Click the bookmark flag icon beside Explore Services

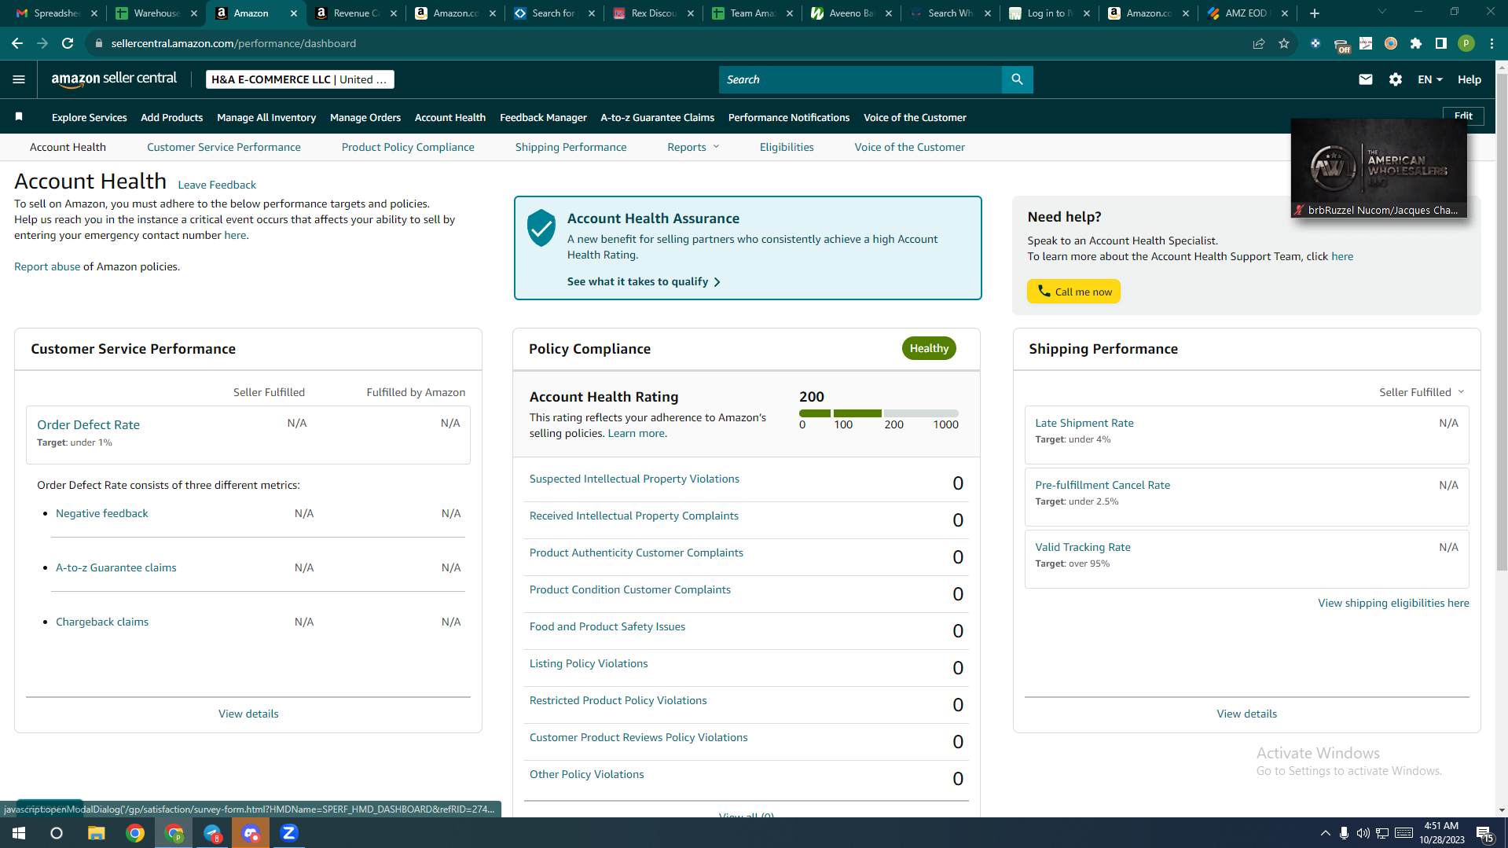19,117
